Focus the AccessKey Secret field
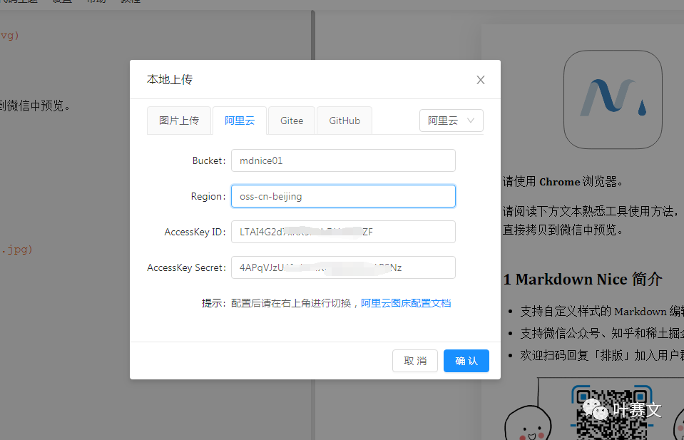Screen dimensions: 684x440 point(343,267)
